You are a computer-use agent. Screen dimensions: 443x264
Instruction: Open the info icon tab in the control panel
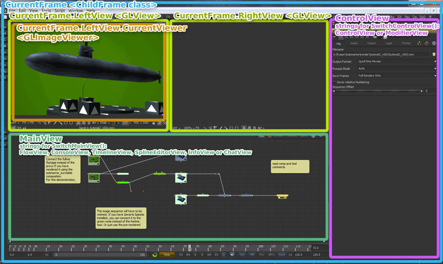pos(434,43)
